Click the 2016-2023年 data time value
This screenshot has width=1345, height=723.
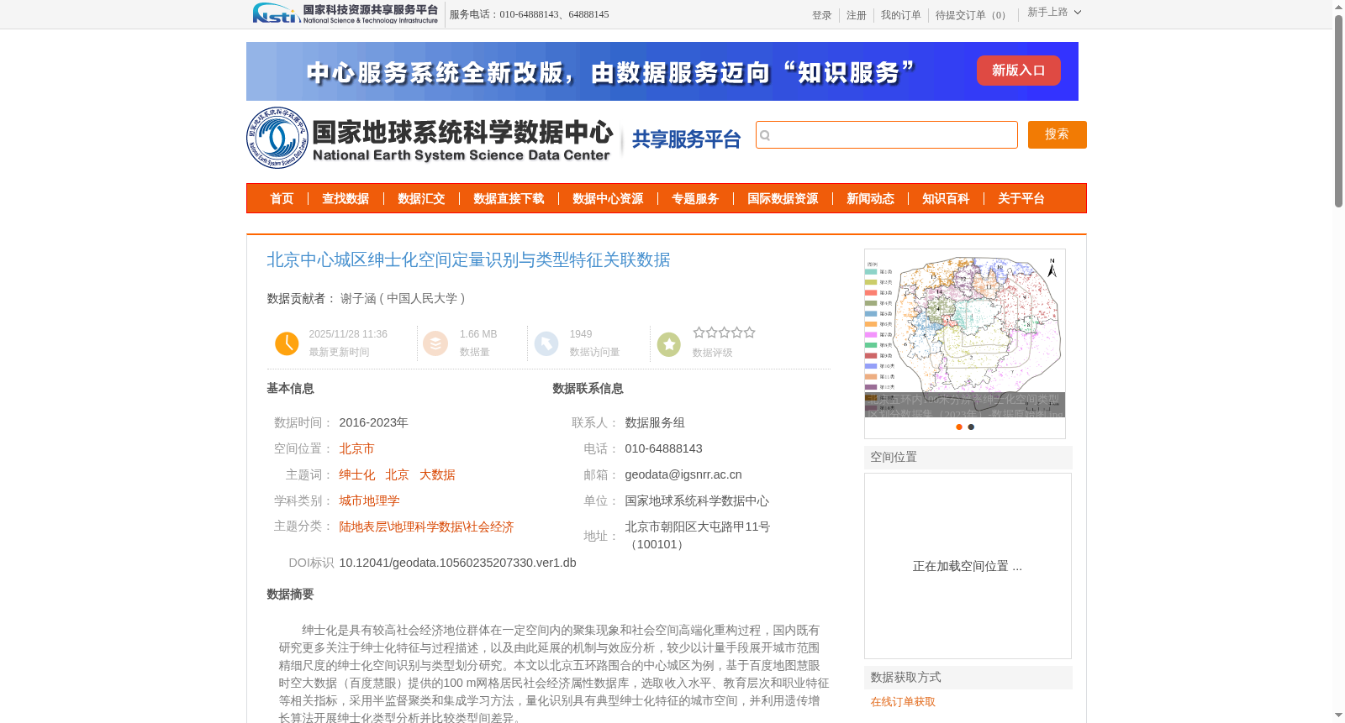(x=373, y=422)
